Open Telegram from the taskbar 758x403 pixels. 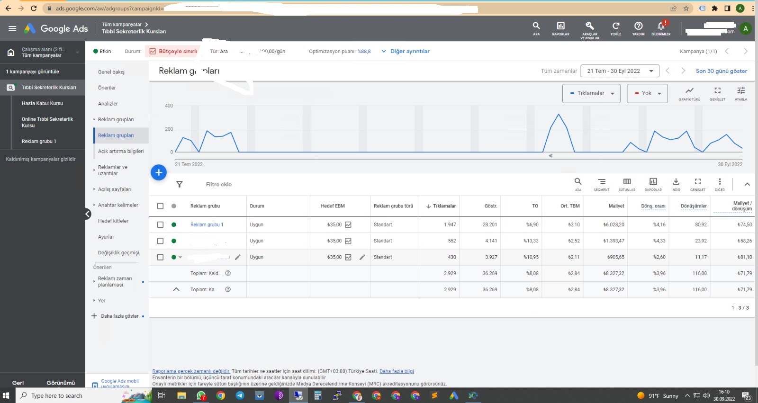tap(240, 395)
